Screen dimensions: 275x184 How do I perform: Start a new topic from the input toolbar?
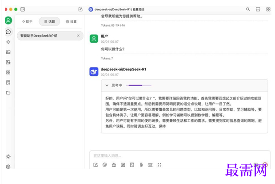tap(96, 165)
